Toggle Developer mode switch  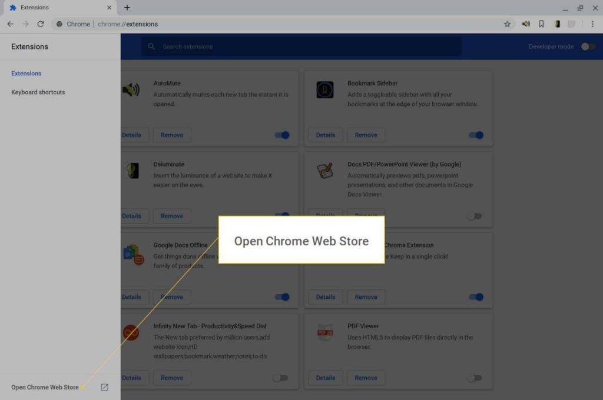588,46
